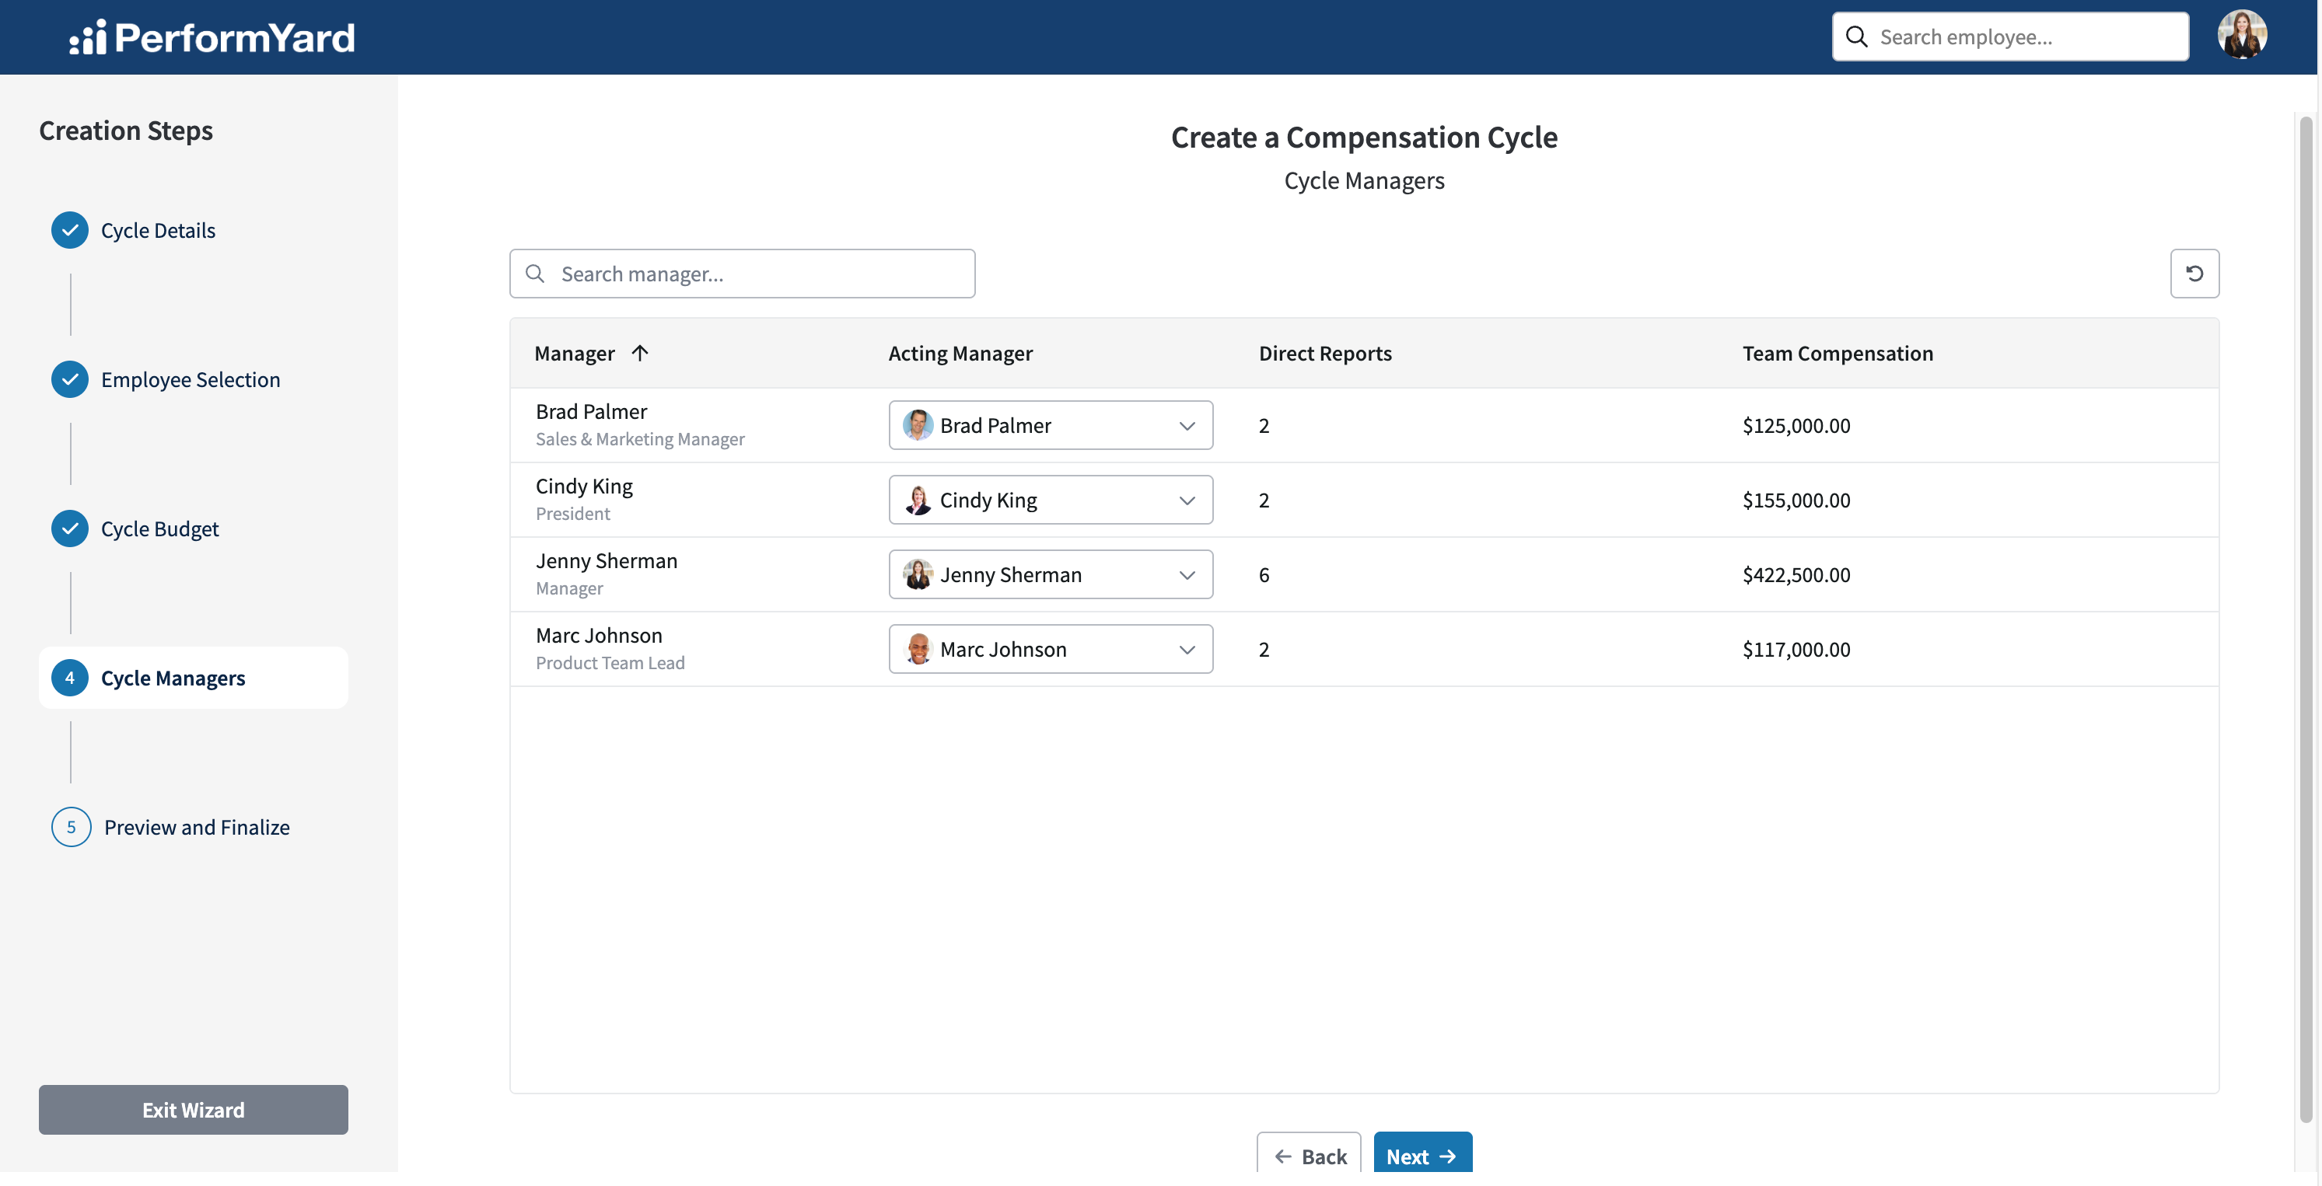The image size is (2322, 1186).
Task: Click the magnifier in Search employee box
Action: (1856, 37)
